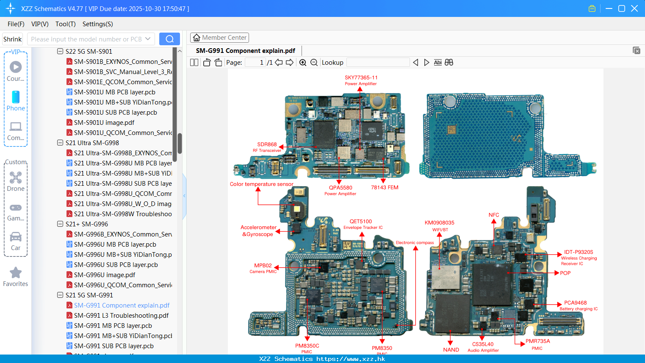
Task: Collapse the S21 5G SM-G991 folder
Action: pyautogui.click(x=60, y=295)
